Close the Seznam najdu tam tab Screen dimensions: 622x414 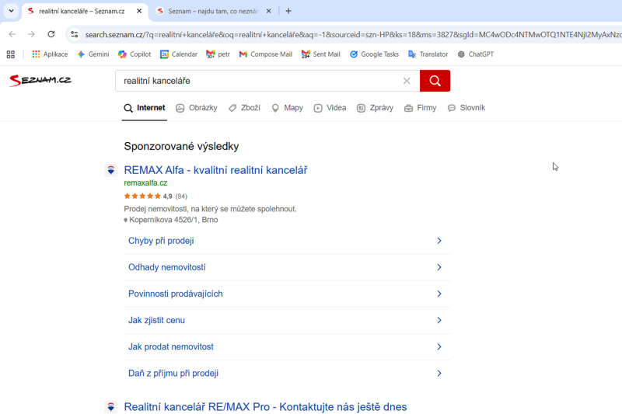pos(268,11)
